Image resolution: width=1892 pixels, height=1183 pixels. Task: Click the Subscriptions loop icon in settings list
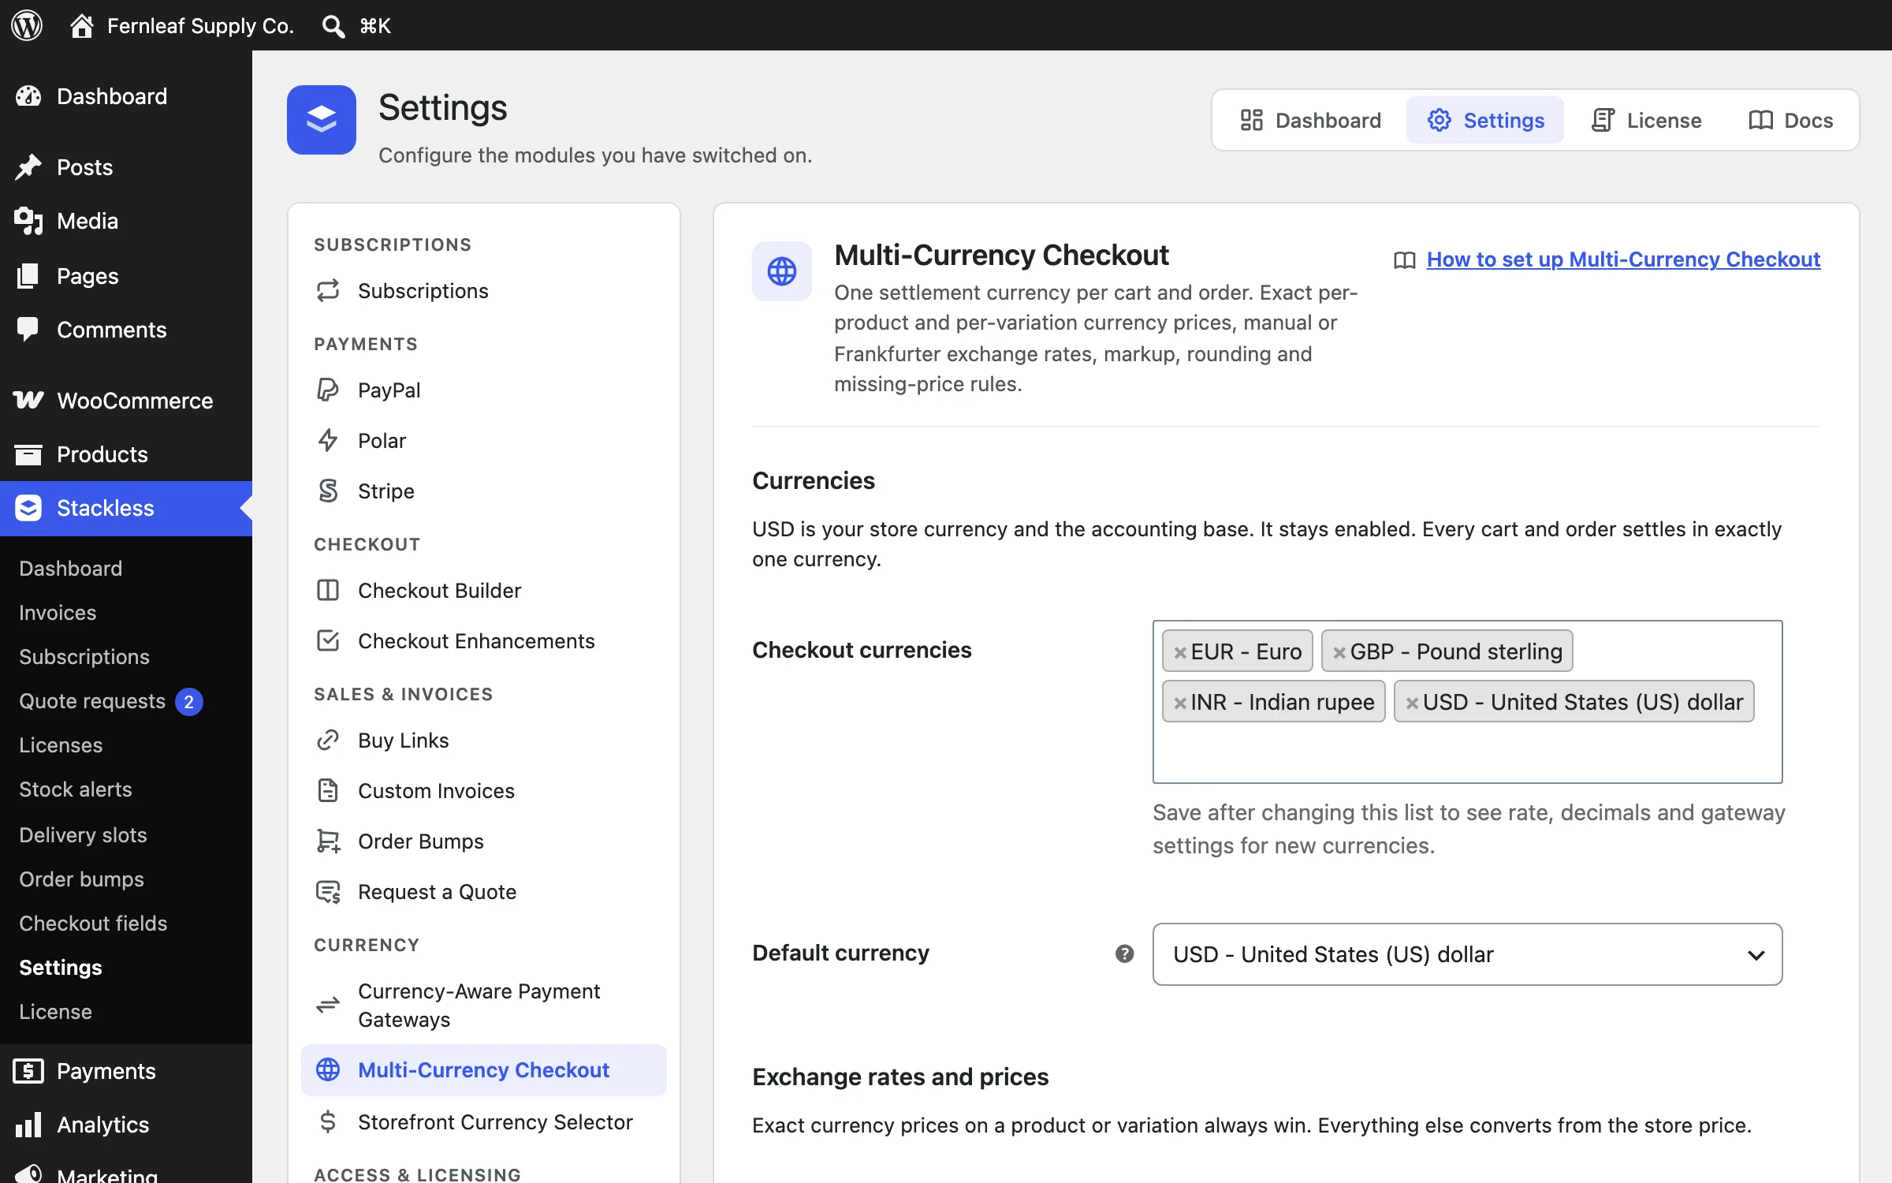(328, 290)
